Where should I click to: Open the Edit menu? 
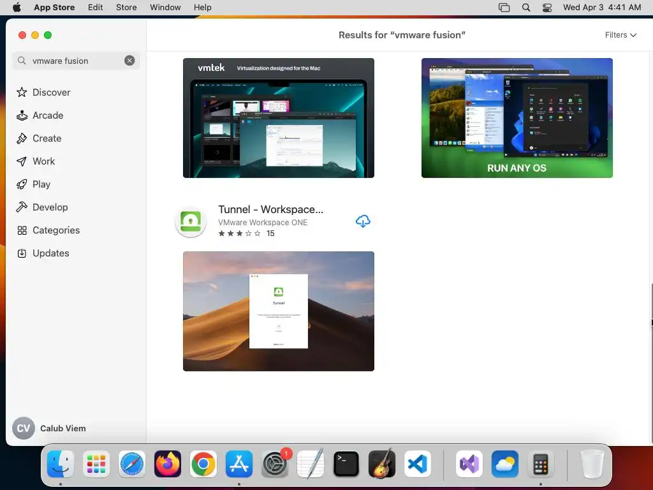click(96, 8)
